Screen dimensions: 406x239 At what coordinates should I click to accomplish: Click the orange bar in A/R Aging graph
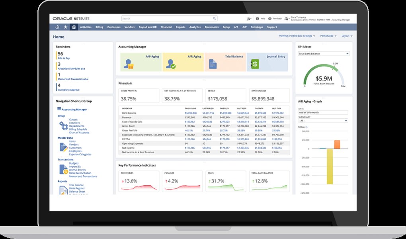pyautogui.click(x=337, y=144)
